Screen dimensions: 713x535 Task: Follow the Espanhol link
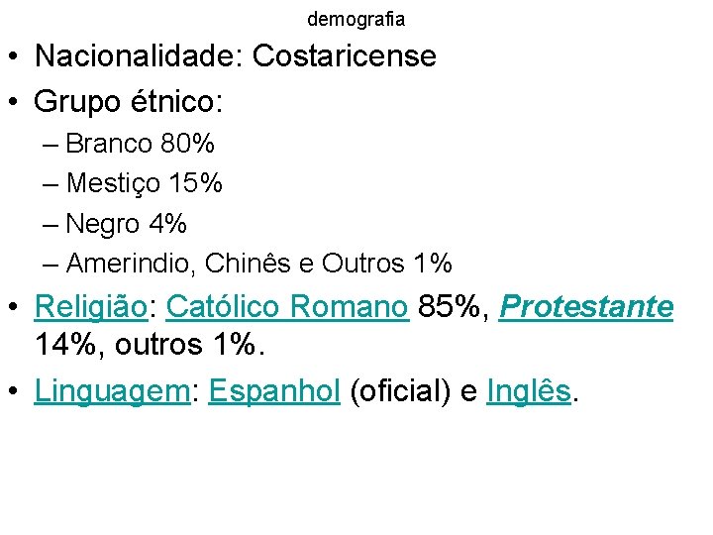tap(274, 391)
